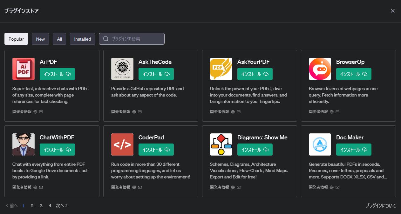This screenshot has width=401, height=214.
Task: Close the plugin store dialog
Action: (393, 11)
